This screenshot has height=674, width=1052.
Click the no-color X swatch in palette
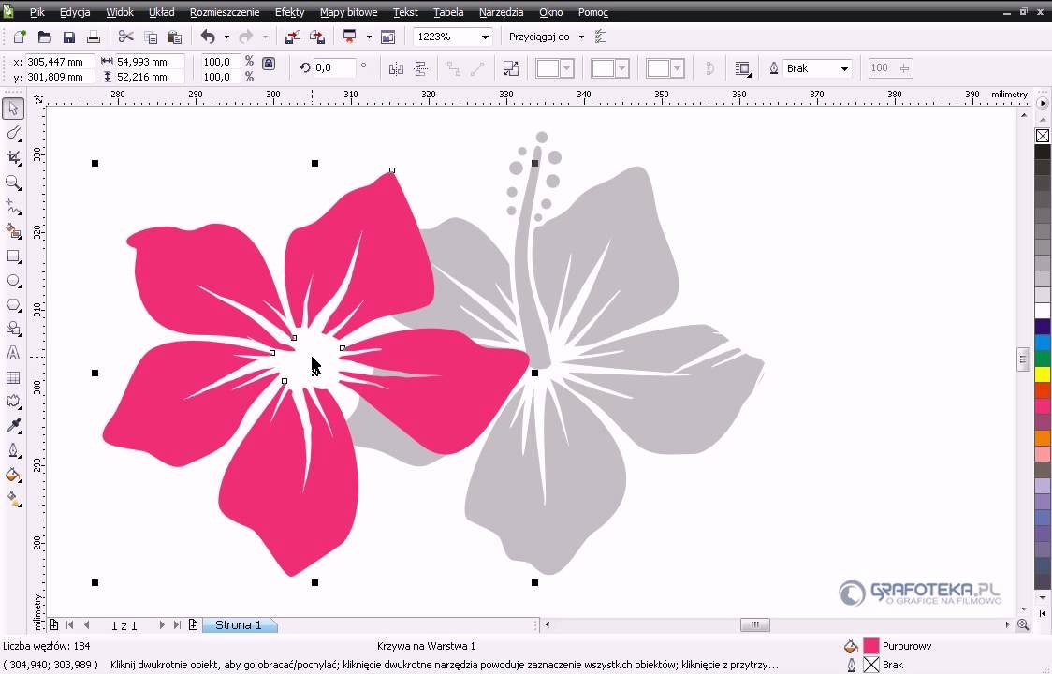click(x=1042, y=136)
